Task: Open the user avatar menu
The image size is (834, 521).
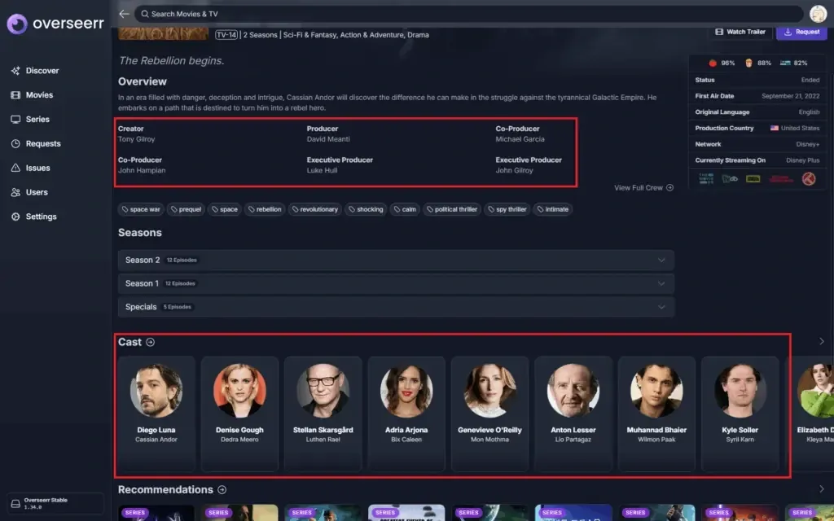Action: [818, 14]
